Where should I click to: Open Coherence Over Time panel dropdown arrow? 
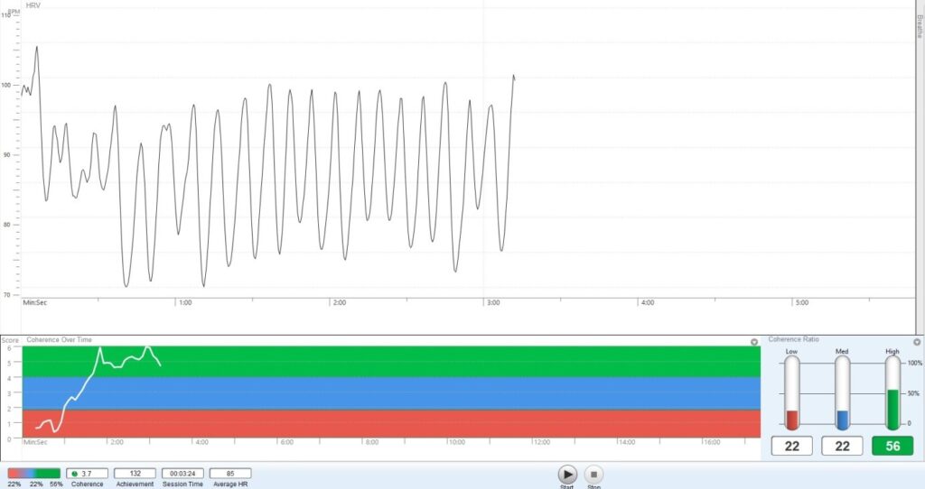click(754, 342)
